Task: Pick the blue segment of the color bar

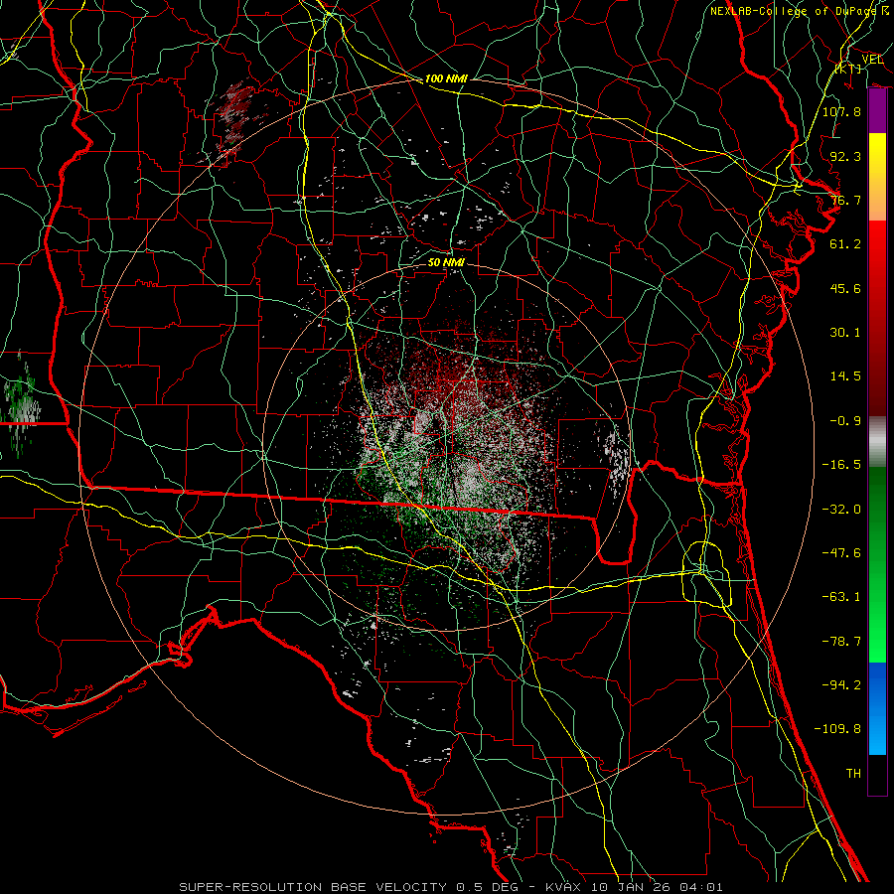Action: point(877,708)
